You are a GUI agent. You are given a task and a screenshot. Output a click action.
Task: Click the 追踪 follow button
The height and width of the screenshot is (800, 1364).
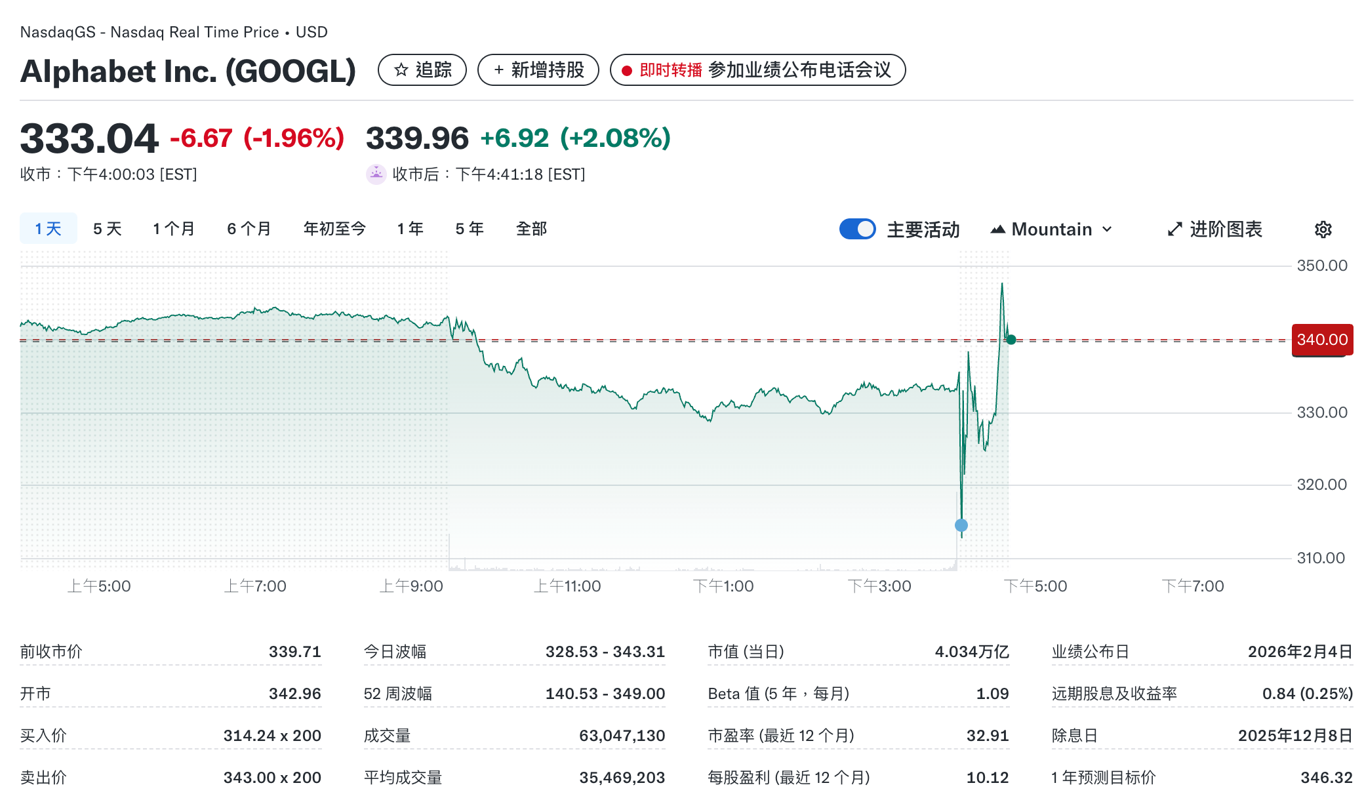(x=422, y=70)
